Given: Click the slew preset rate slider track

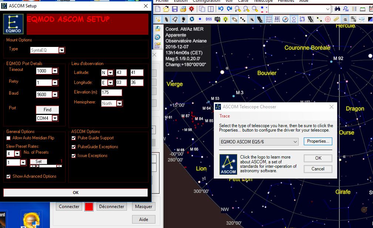Looking at the screenshot, I should pos(46,166).
